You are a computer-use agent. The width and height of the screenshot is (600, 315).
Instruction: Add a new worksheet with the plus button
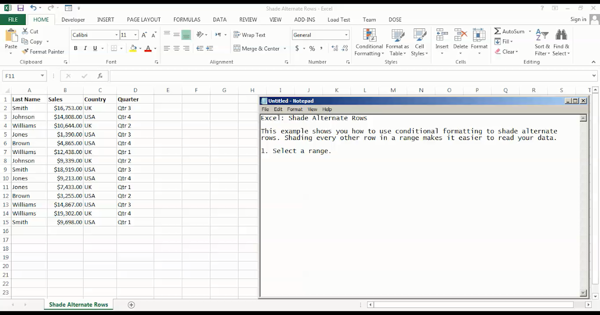click(131, 304)
